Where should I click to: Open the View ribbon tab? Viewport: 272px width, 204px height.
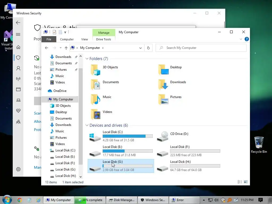pos(84,39)
